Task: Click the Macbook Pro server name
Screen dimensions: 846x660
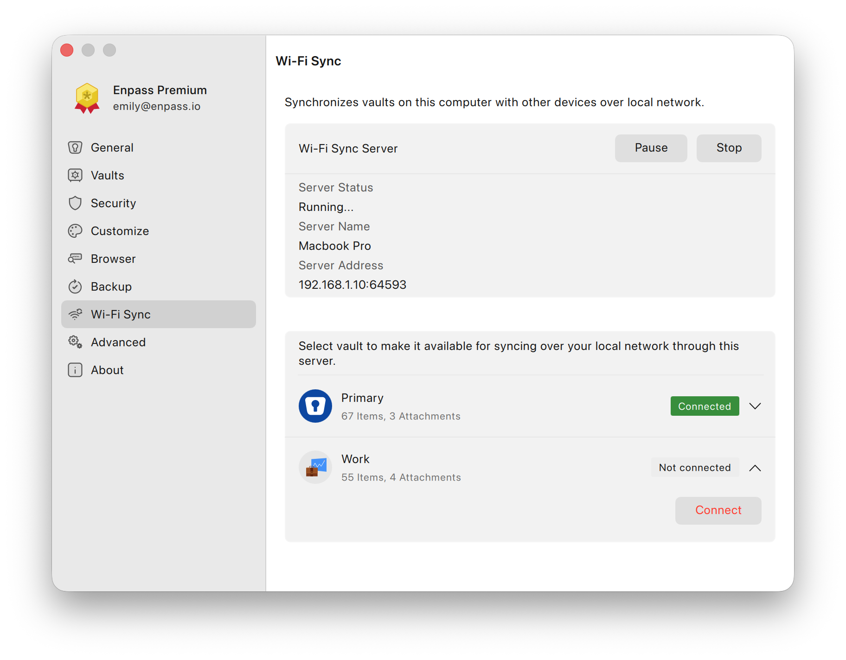Action: click(335, 246)
